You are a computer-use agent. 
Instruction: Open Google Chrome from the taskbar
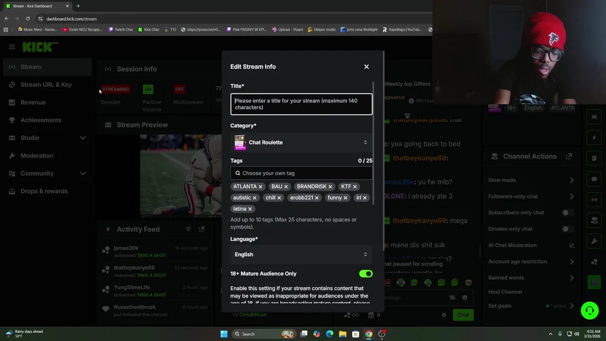(x=368, y=334)
